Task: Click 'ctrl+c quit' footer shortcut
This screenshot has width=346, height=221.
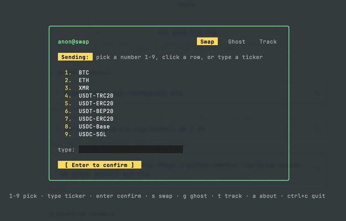Action: pyautogui.click(x=306, y=196)
